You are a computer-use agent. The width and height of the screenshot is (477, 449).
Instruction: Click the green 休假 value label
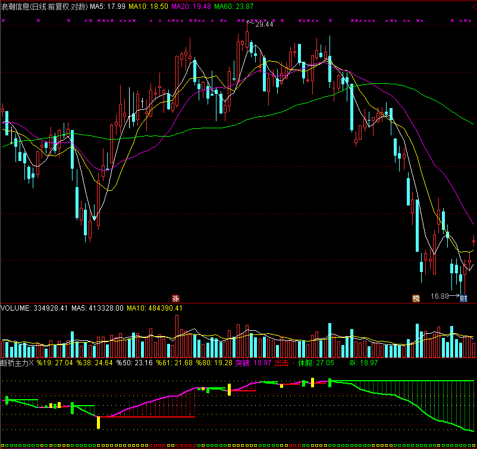pos(316,362)
